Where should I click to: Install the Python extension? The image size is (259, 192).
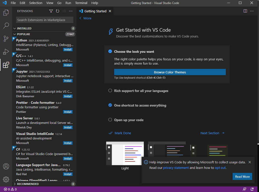[68, 50]
